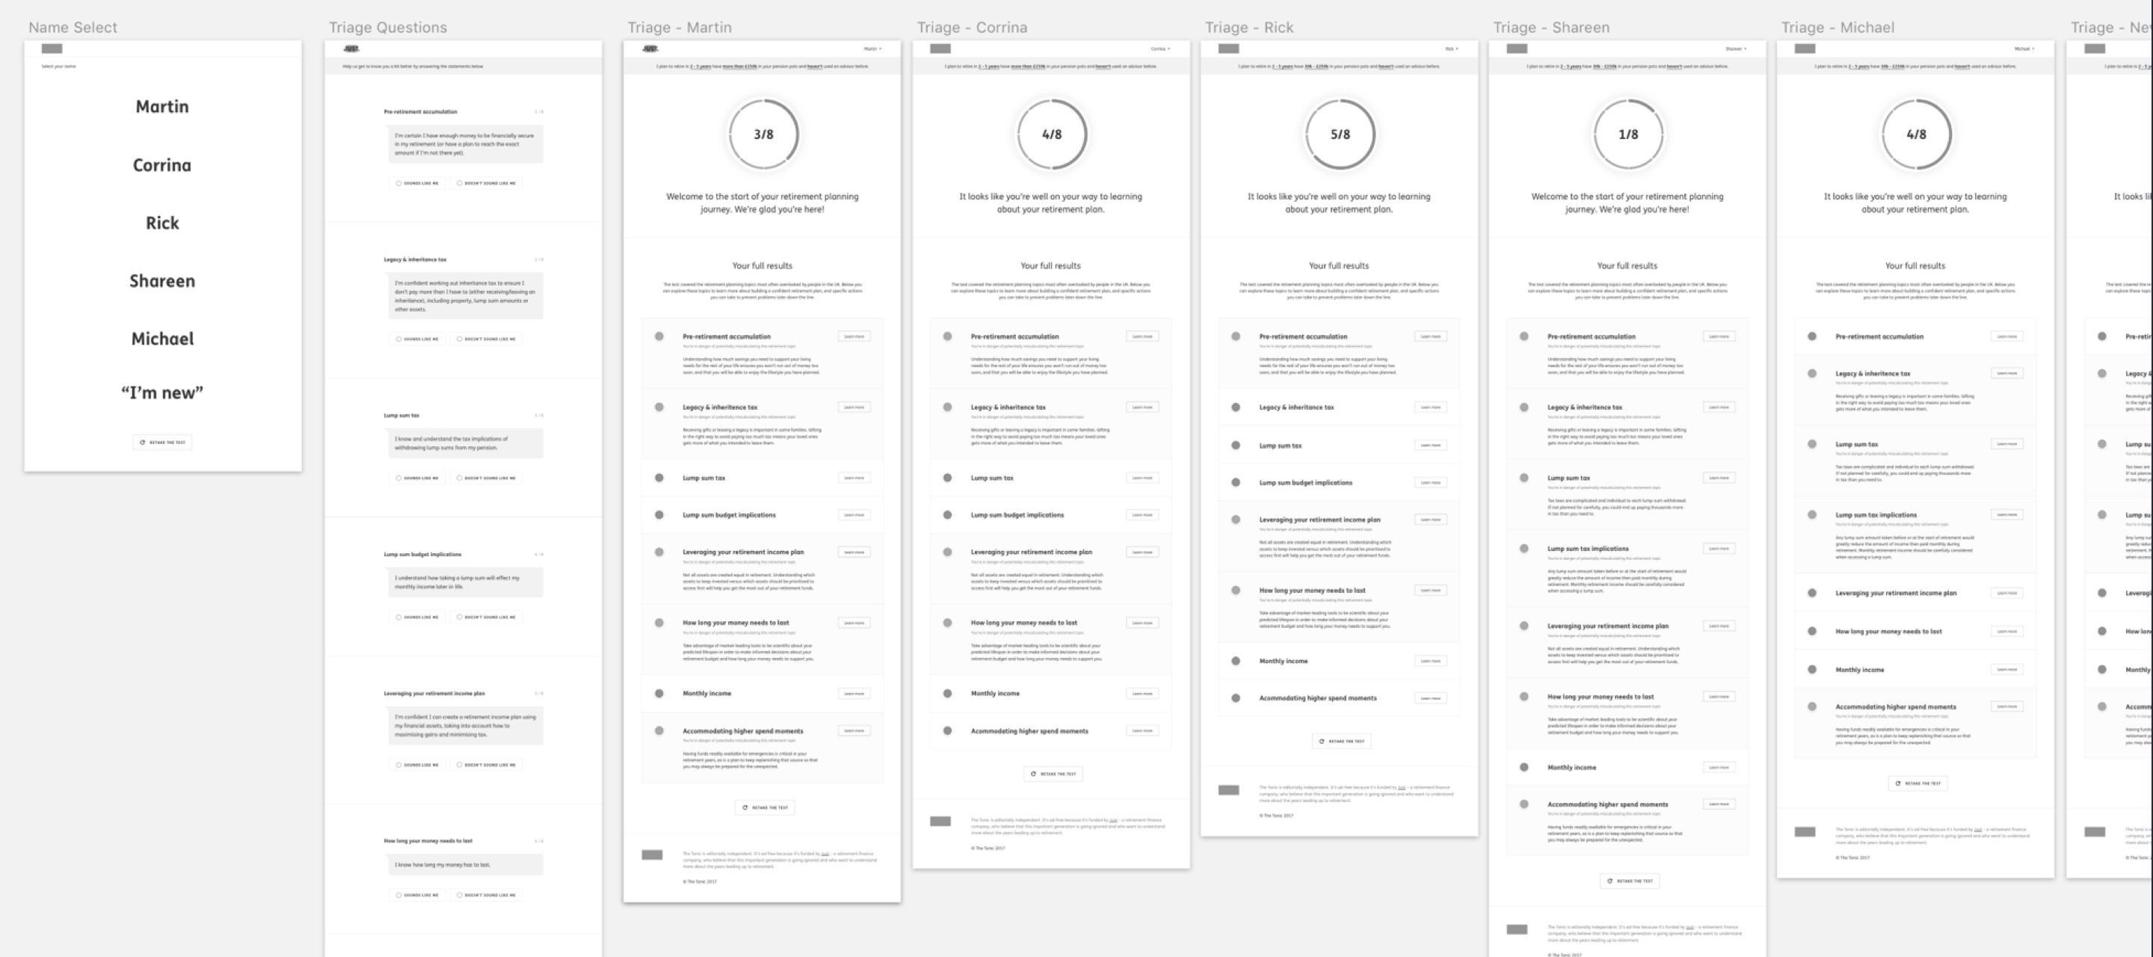Select Shareen from the name list
This screenshot has height=957, width=2153.
click(158, 279)
